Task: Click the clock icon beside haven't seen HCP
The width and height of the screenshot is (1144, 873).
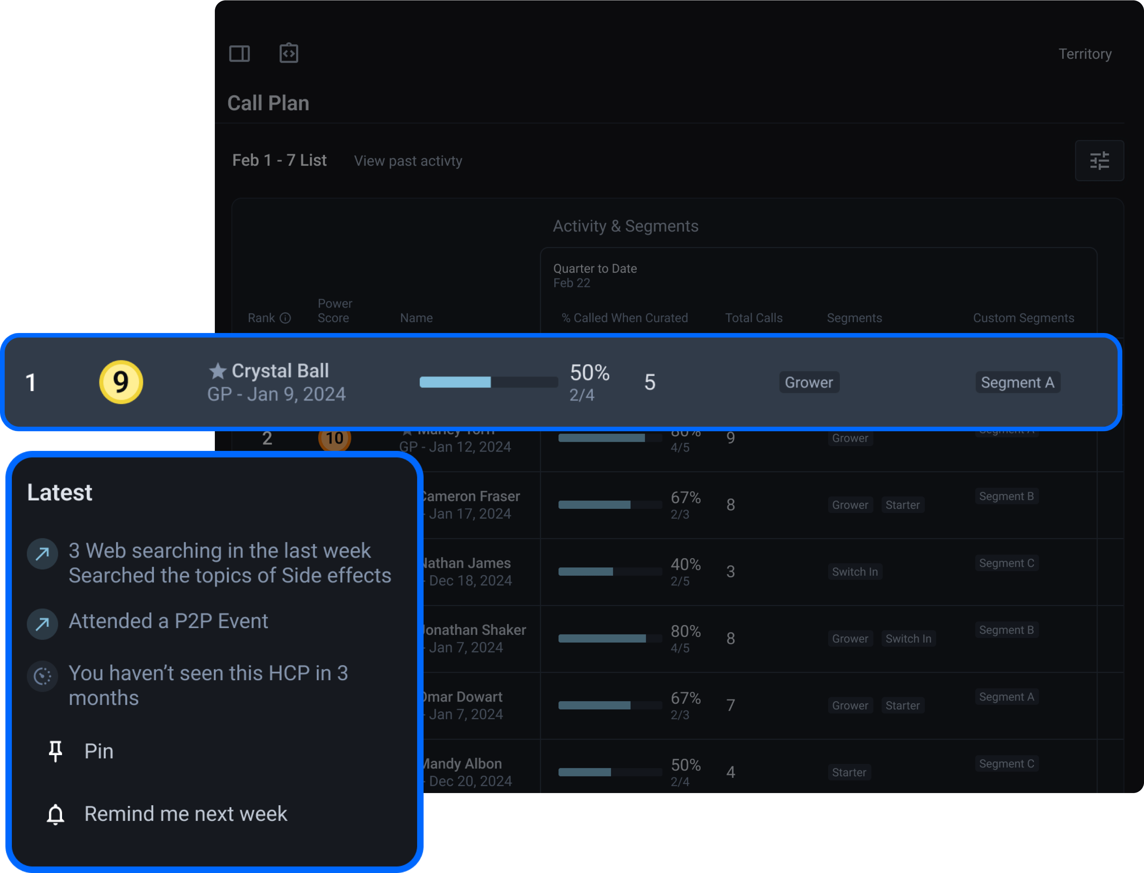Action: pos(42,676)
